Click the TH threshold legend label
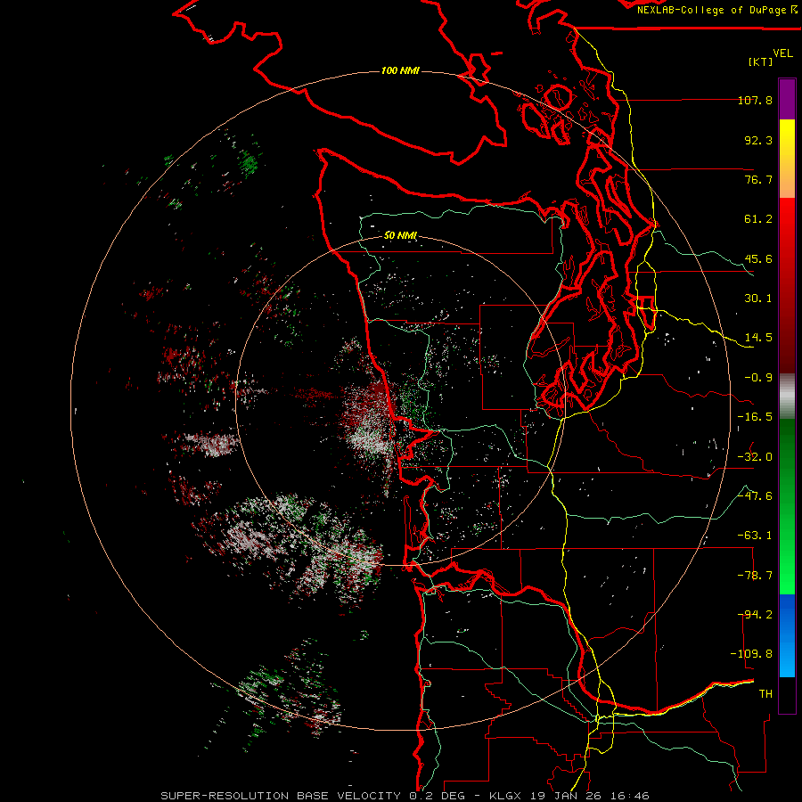This screenshot has height=802, width=802. (765, 694)
